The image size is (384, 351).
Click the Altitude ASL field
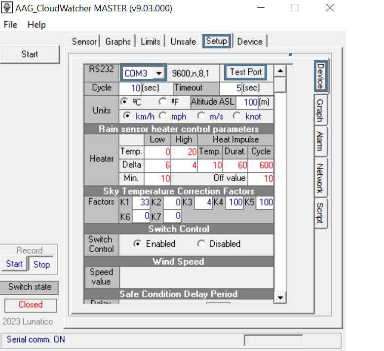point(247,102)
